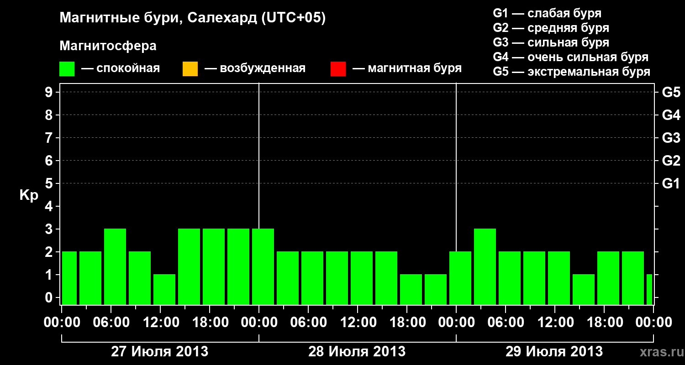Click the 29 July 15:00–18:00 bar (Kp 1)
This screenshot has height=365, width=685.
[584, 289]
